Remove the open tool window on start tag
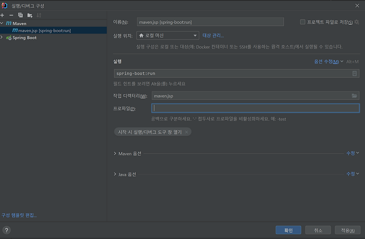Screen dimensions: 365x239 click(186, 132)
